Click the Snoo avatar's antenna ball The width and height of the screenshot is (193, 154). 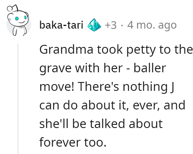[10, 9]
